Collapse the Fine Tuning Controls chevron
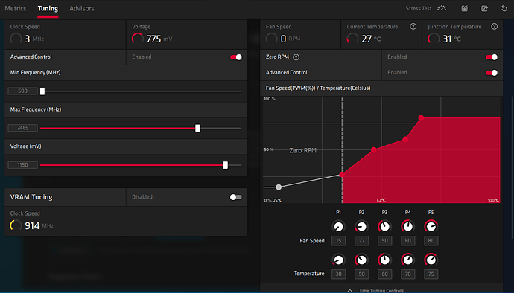The height and width of the screenshot is (293, 514). click(350, 290)
